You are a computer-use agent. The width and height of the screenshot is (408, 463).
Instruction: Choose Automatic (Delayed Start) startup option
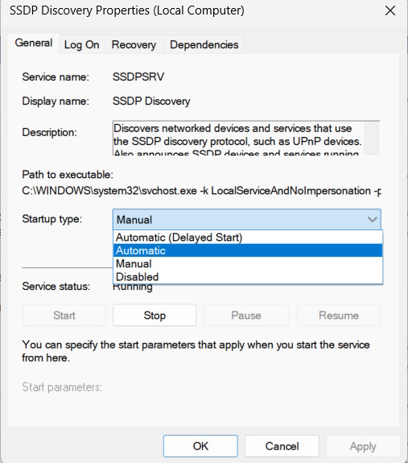click(248, 238)
